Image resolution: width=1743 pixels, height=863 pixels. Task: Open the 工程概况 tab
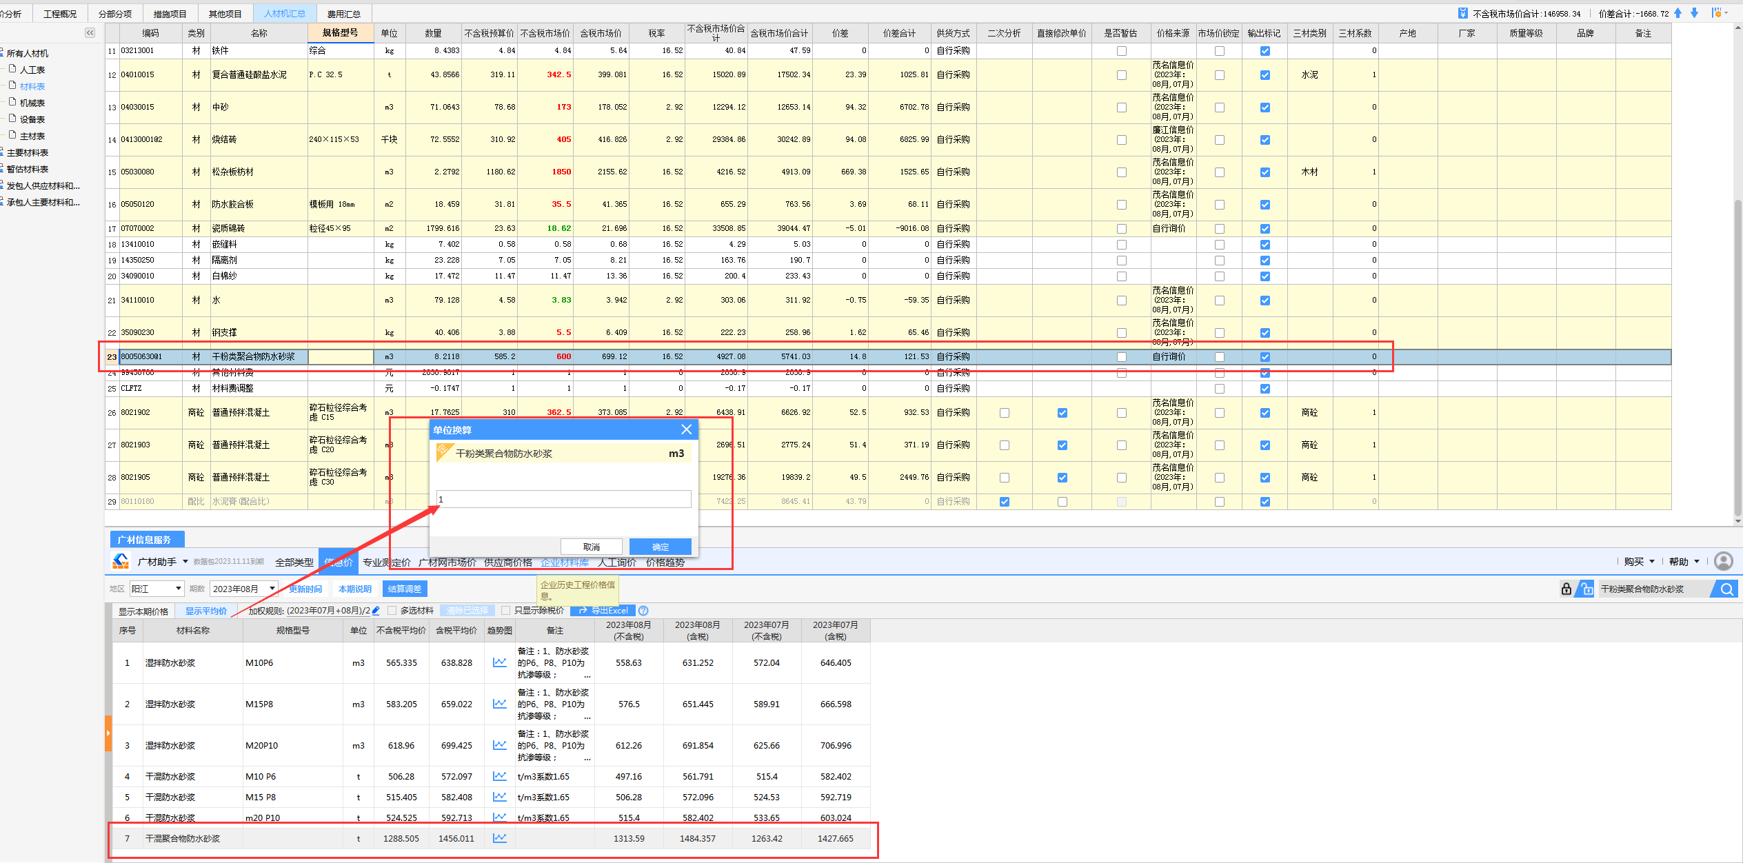tap(60, 14)
